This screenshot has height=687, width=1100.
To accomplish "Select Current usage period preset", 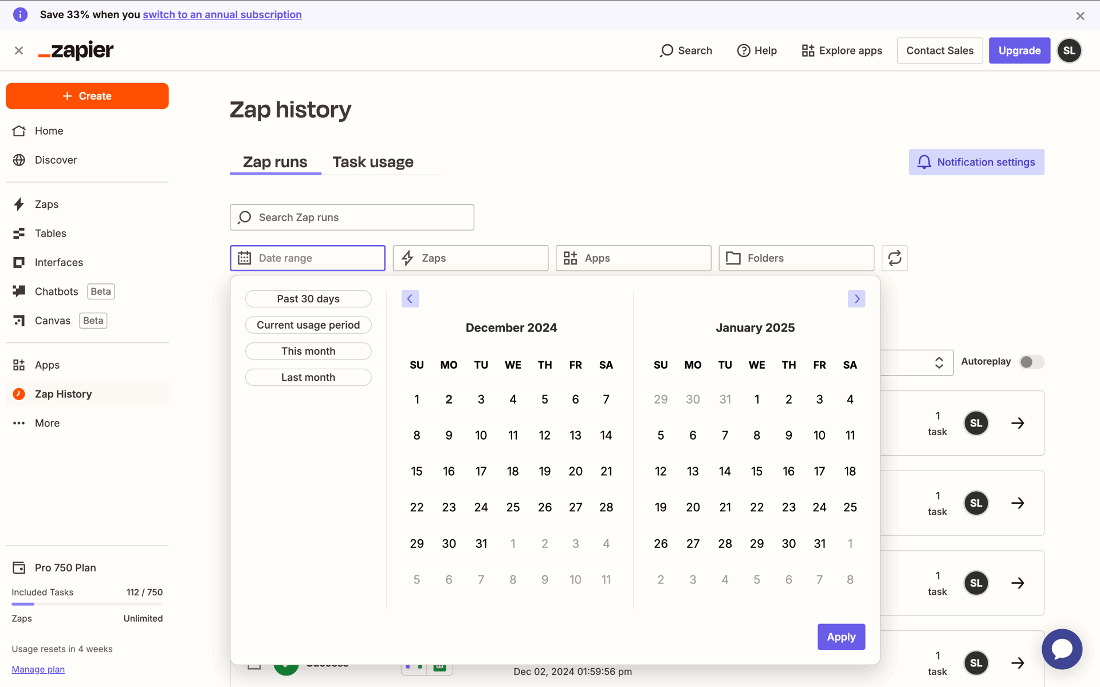I will point(308,325).
